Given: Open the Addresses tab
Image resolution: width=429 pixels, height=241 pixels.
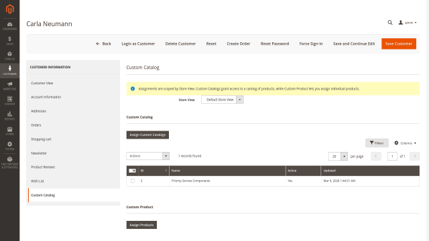Looking at the screenshot, I should 73,111.
